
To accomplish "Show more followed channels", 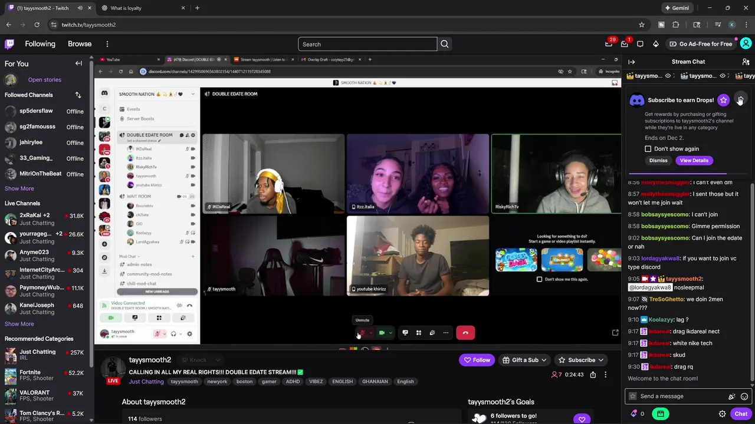I will [19, 188].
